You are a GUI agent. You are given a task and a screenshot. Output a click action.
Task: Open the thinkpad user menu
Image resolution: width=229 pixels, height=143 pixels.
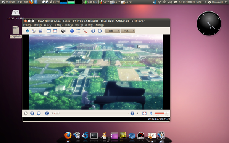215,2
